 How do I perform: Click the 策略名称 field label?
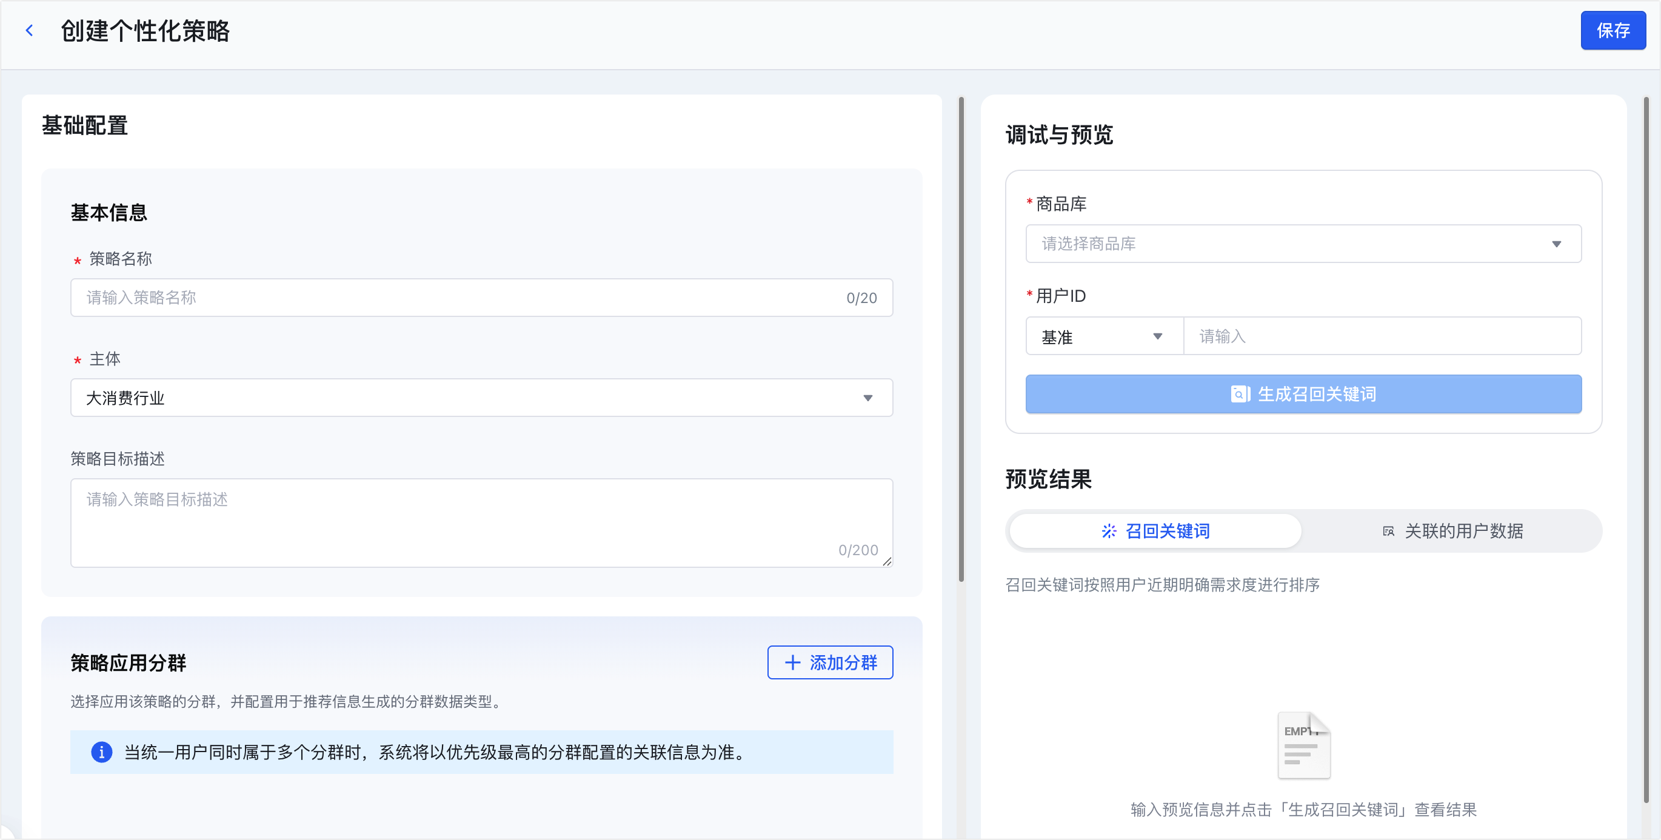click(121, 259)
